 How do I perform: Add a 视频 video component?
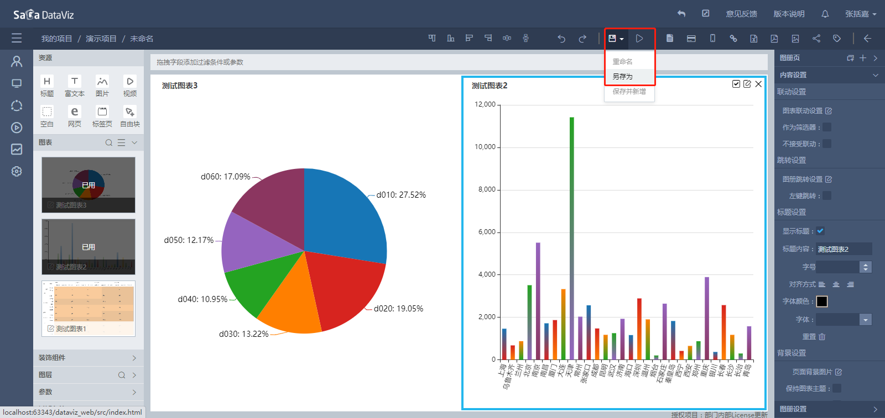click(x=130, y=86)
